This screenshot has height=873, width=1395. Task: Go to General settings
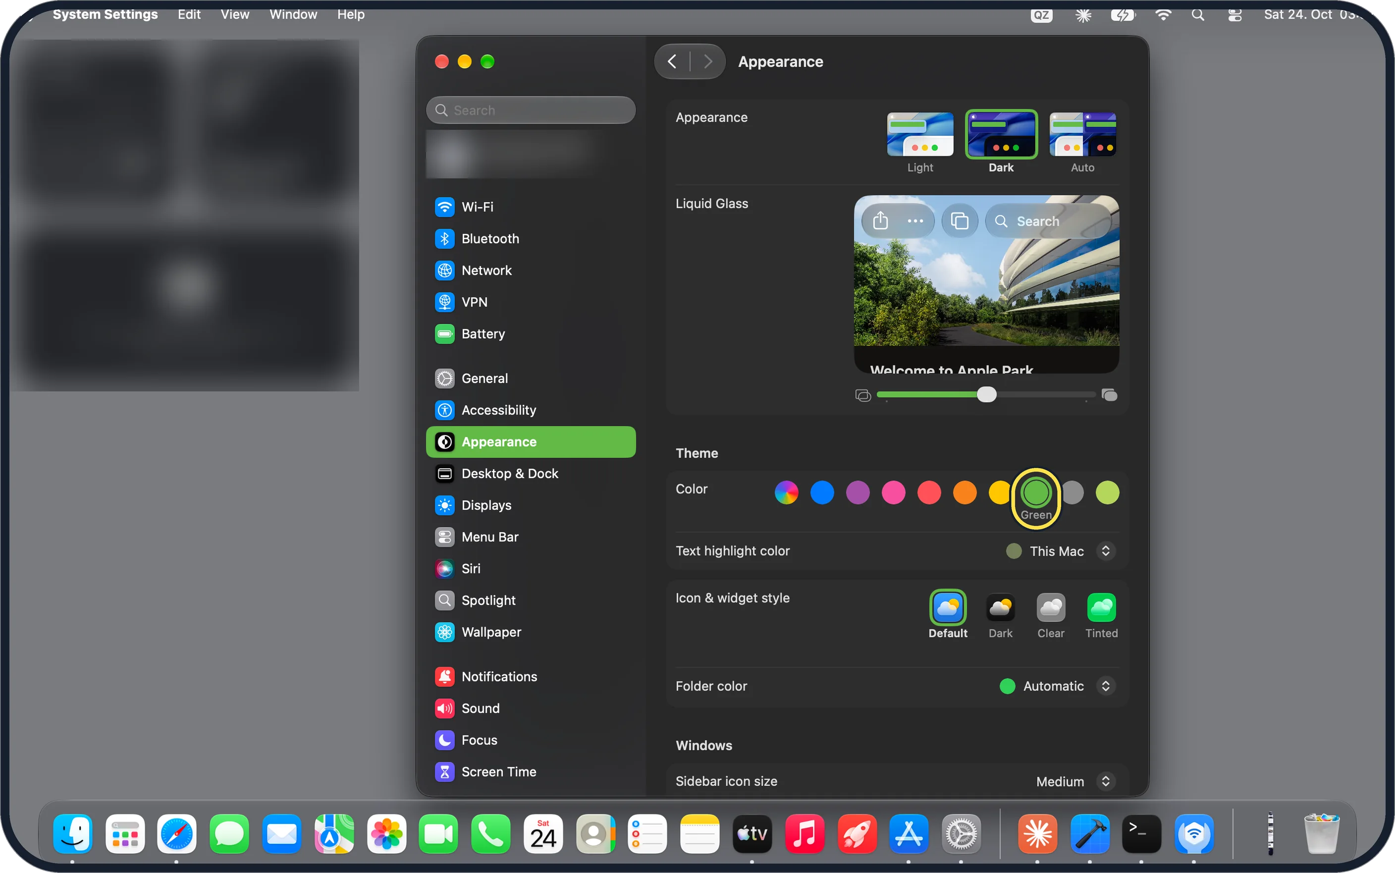pyautogui.click(x=531, y=378)
